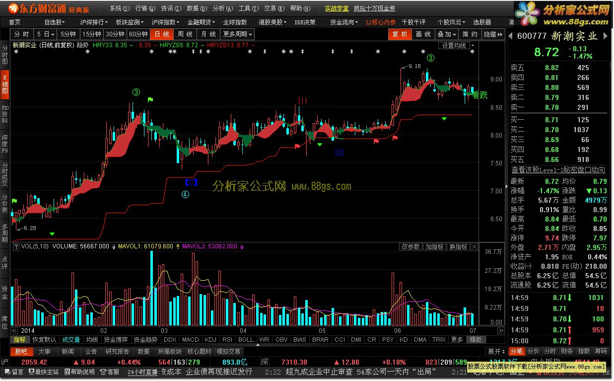The image size is (614, 381).
Task: Select the KDJ indicator tab
Action: click(210, 340)
